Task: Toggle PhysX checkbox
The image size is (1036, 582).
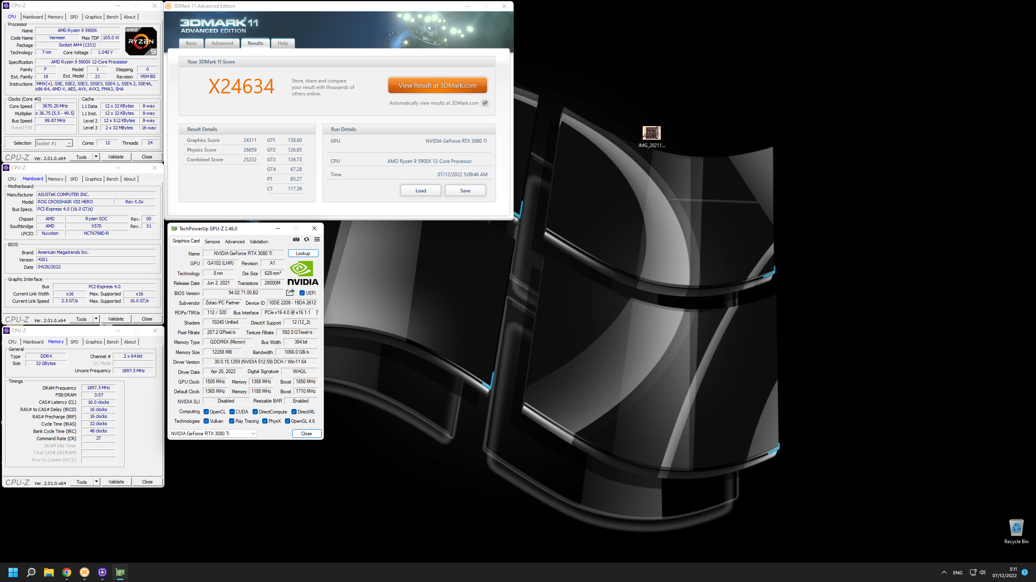Action: [265, 421]
